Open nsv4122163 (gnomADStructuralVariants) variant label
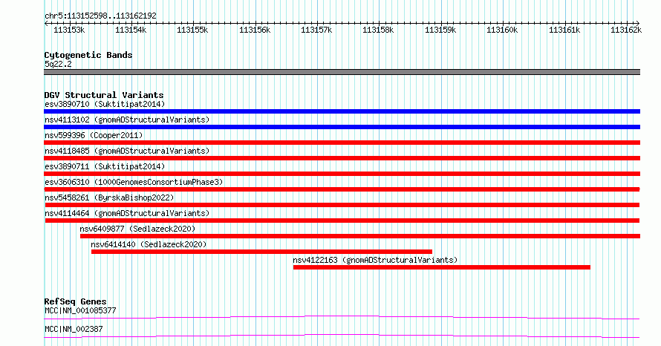The image size is (661, 346). tap(375, 260)
